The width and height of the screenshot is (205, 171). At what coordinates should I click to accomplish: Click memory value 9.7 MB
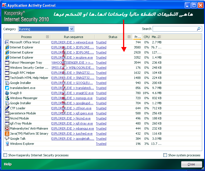157,88
